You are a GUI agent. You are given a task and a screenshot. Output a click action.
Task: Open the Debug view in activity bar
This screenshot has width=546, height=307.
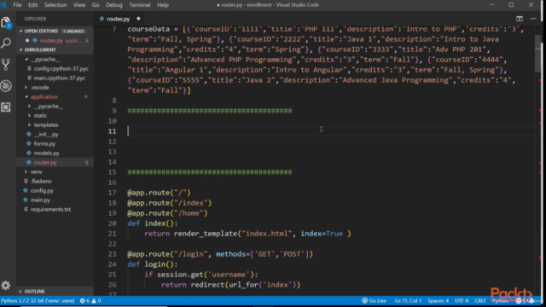point(6,85)
